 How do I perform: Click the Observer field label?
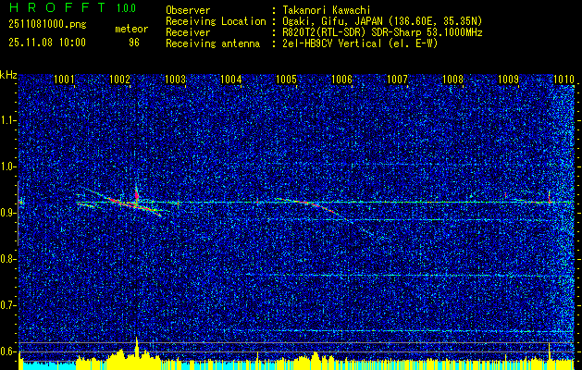click(188, 10)
